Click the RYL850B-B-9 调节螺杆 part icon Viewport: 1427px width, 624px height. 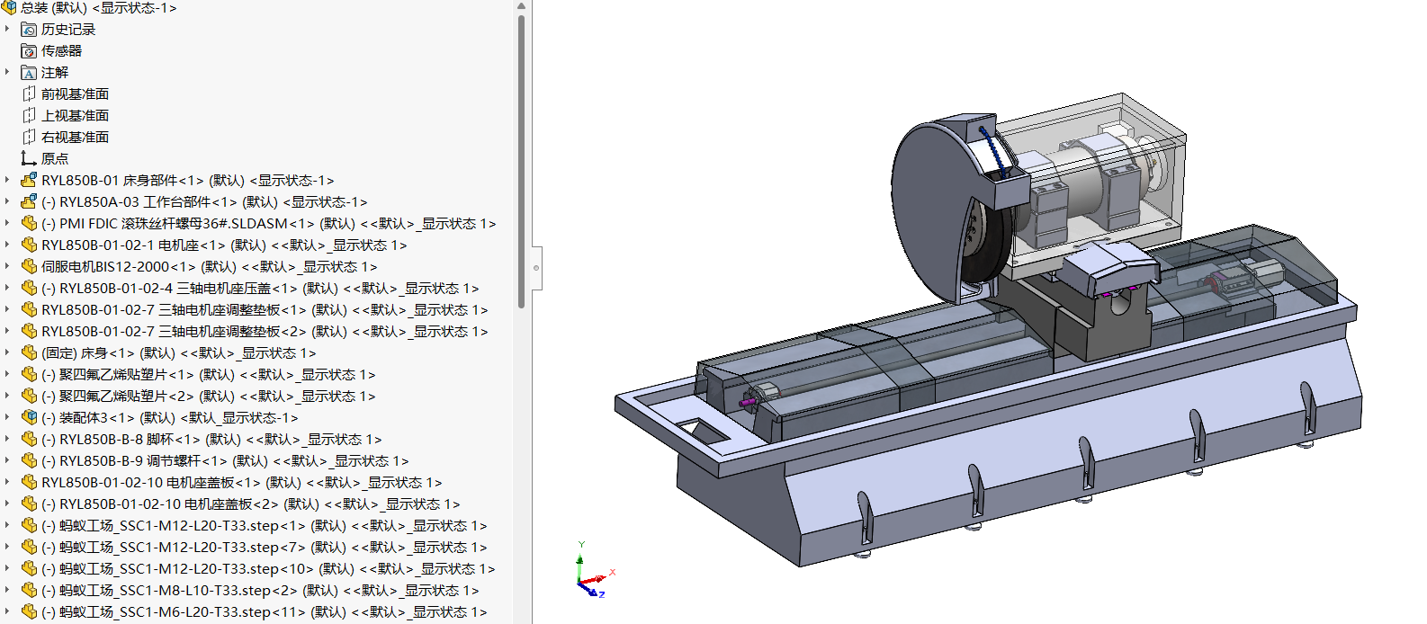tap(29, 461)
